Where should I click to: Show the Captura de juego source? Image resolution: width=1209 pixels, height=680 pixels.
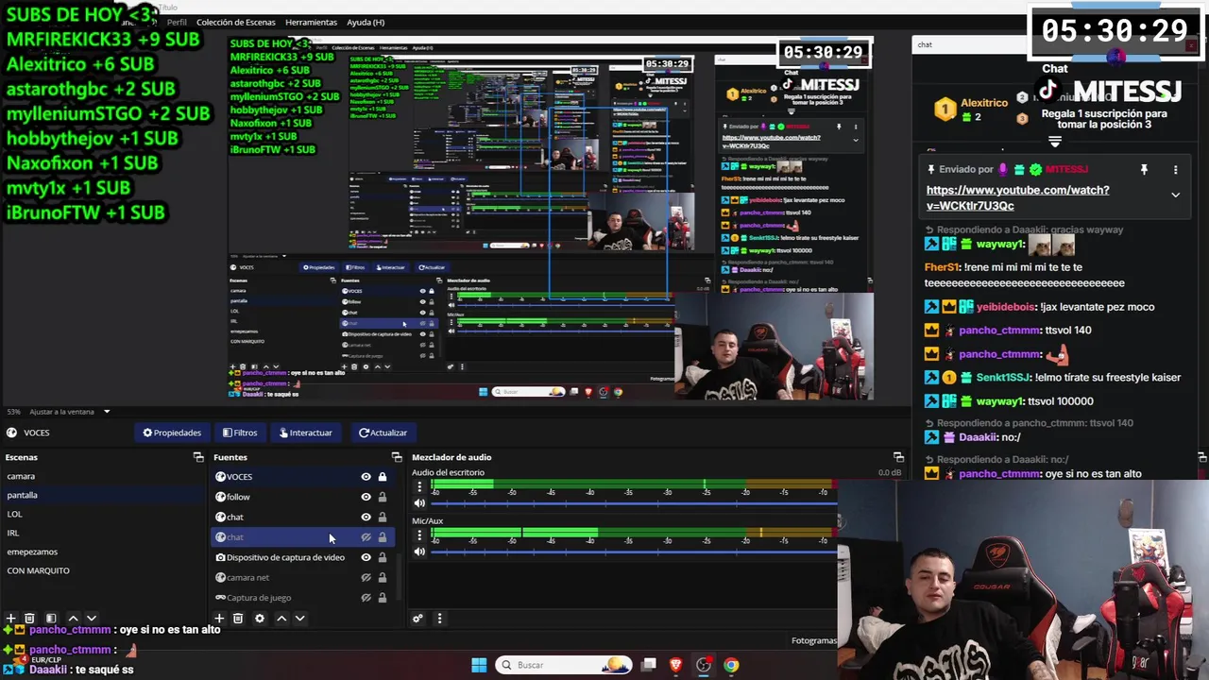[366, 598]
